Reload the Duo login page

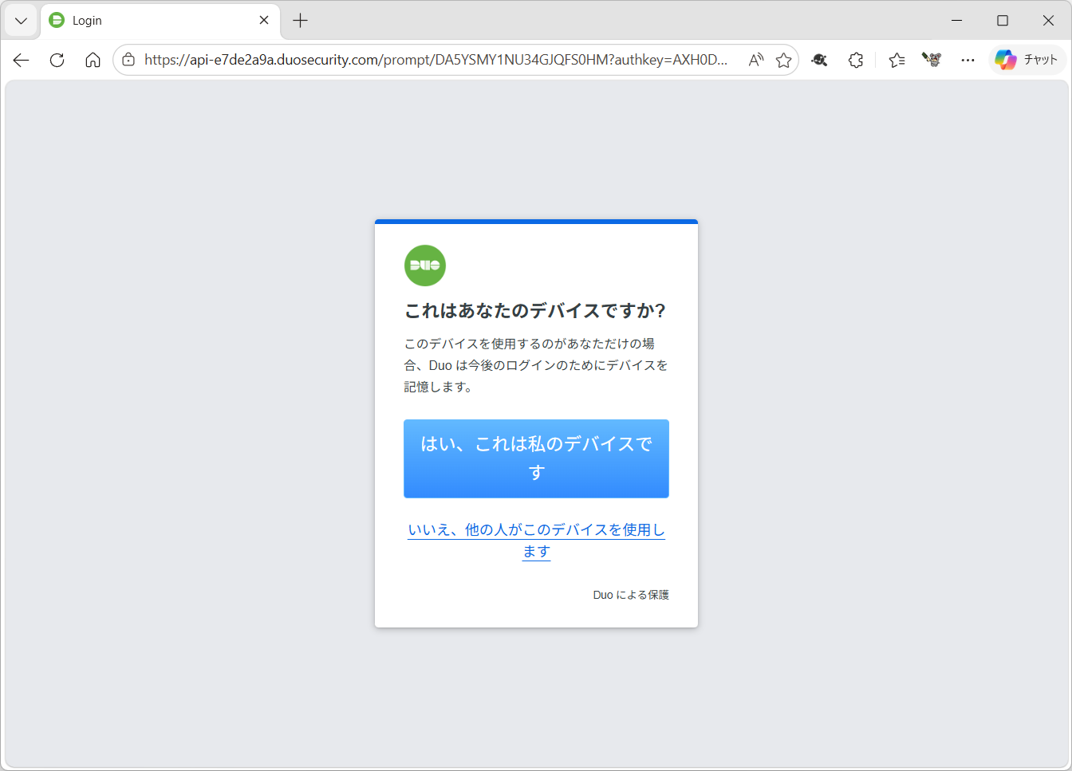click(x=57, y=60)
